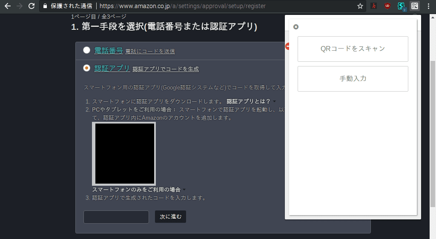Select the 電話番号 radio option
Image resolution: width=436 pixels, height=239 pixels.
[86, 50]
